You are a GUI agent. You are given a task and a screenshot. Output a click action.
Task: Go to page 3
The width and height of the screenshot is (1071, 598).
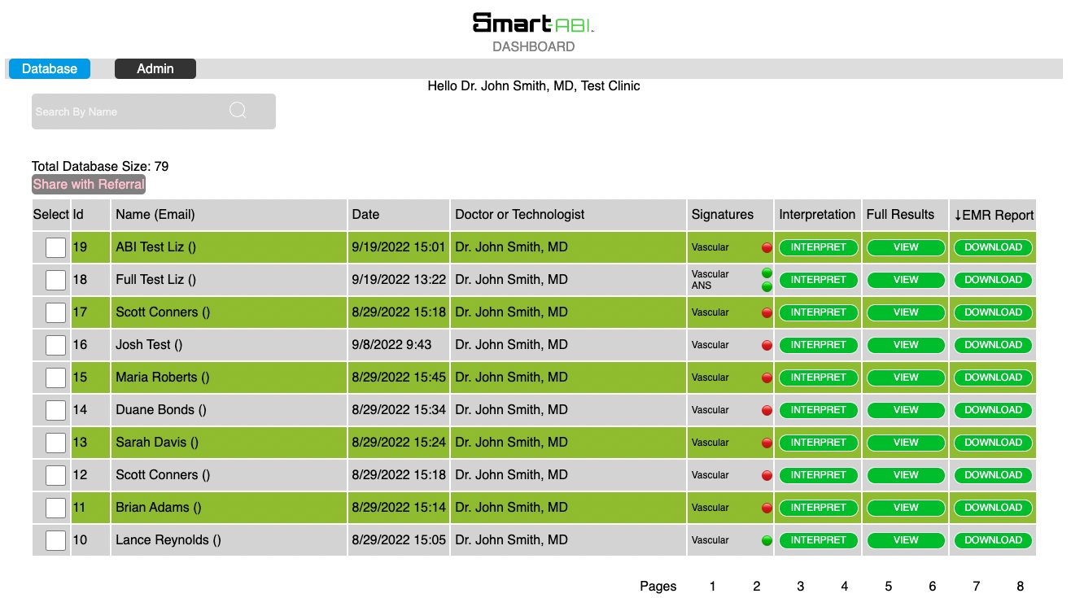point(801,586)
